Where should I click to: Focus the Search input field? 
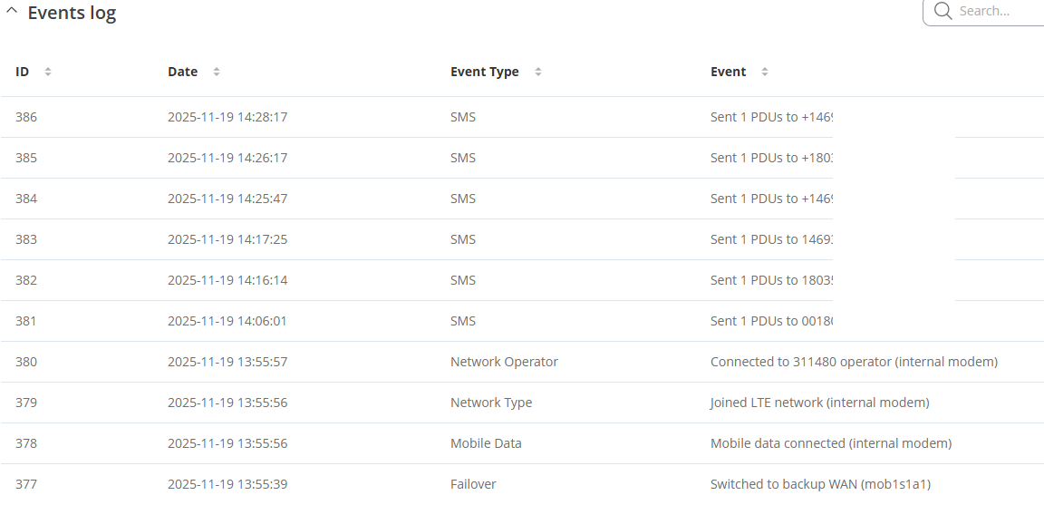pos(997,11)
